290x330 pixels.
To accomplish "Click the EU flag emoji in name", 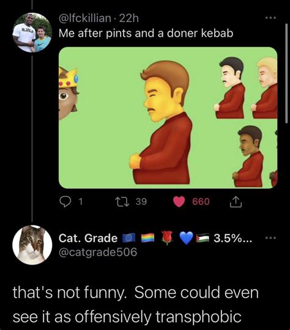I will pyautogui.click(x=128, y=238).
